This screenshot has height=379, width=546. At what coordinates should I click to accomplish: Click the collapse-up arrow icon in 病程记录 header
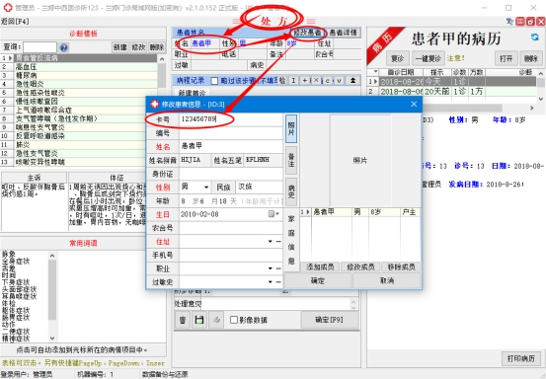[x=352, y=80]
